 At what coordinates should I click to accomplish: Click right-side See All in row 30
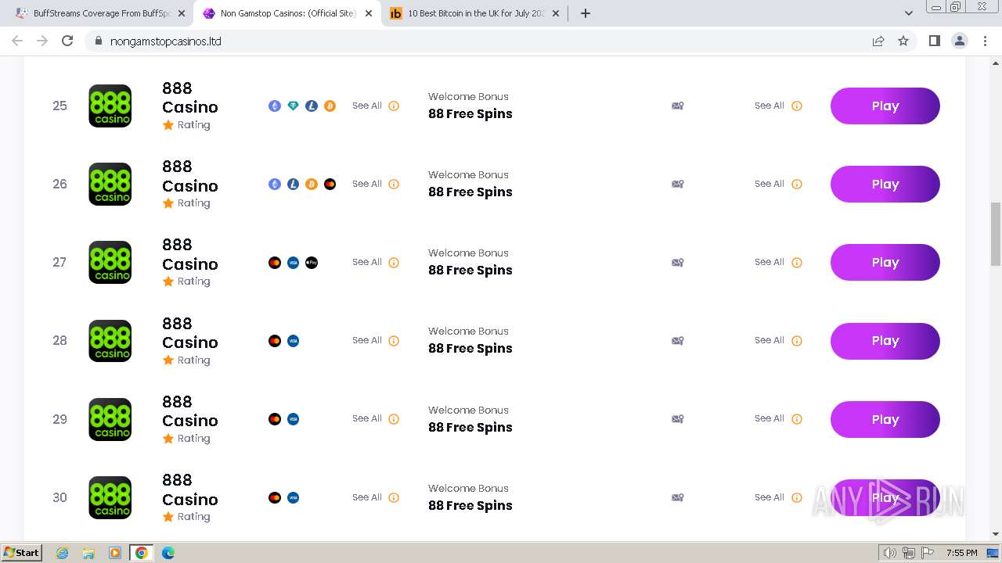[770, 497]
